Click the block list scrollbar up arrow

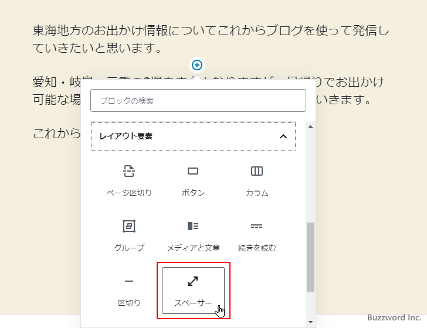point(310,127)
